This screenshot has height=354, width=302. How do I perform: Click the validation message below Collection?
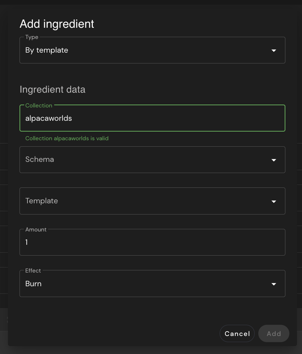pos(67,138)
